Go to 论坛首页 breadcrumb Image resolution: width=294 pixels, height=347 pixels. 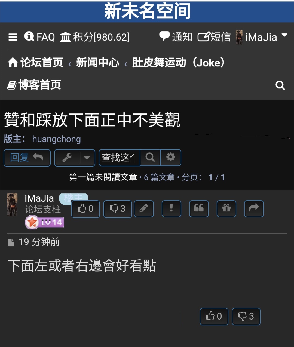tap(35, 63)
